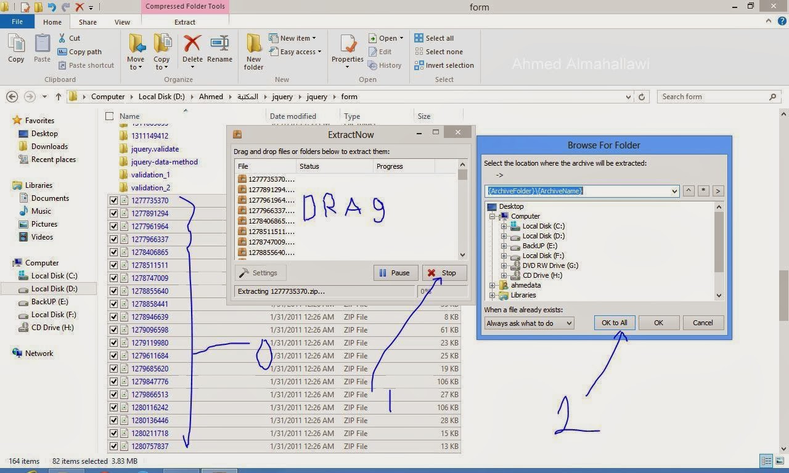Viewport: 789px width, 473px height.
Task: Expand Local Disk (C:) in folder tree
Action: click(x=504, y=227)
